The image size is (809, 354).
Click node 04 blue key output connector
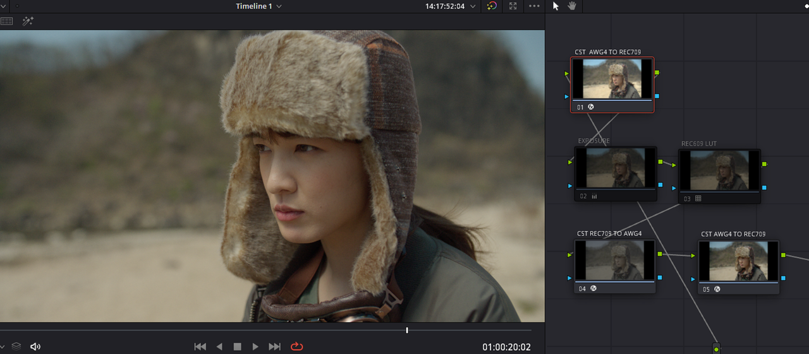point(660,277)
